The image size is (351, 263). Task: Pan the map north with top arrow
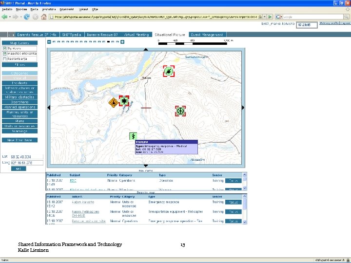(x=146, y=49)
